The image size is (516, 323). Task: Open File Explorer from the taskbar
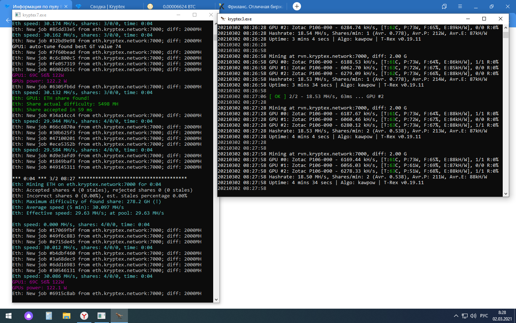click(66, 316)
